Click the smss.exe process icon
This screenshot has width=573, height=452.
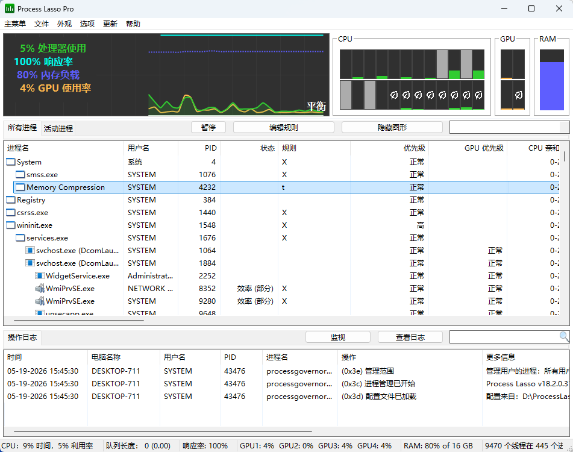[20, 175]
